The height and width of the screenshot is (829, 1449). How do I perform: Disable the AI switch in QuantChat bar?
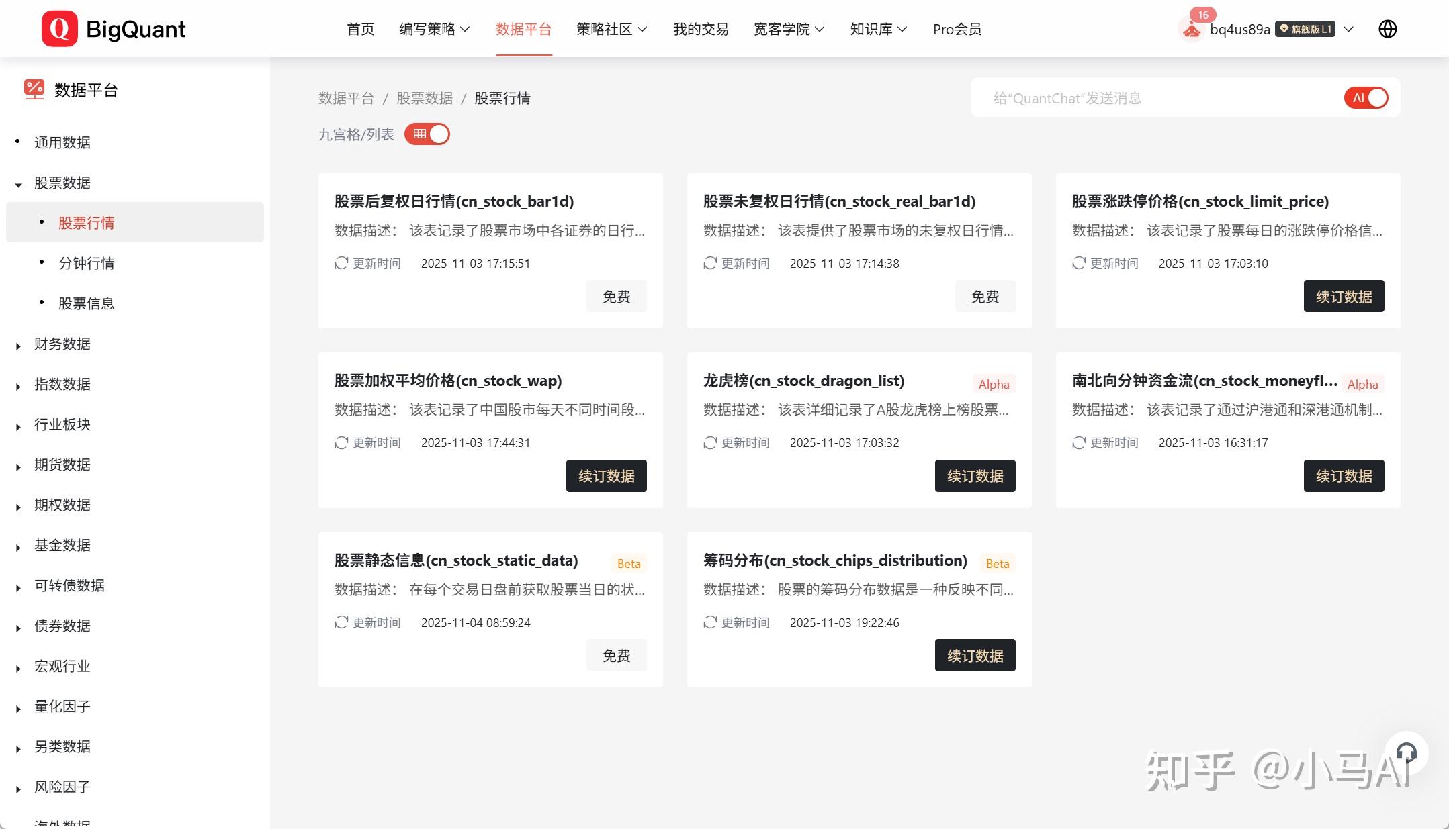(1366, 98)
